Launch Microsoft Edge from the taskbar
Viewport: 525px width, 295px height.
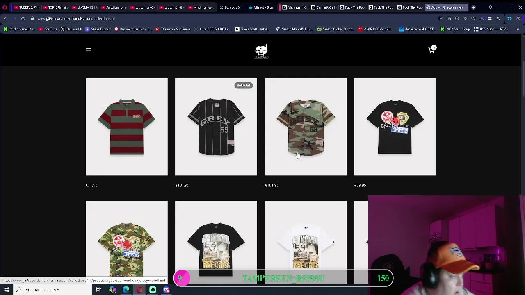pos(126,290)
